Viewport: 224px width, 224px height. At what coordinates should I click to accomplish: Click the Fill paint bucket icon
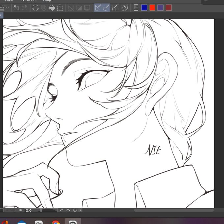click(x=52, y=8)
